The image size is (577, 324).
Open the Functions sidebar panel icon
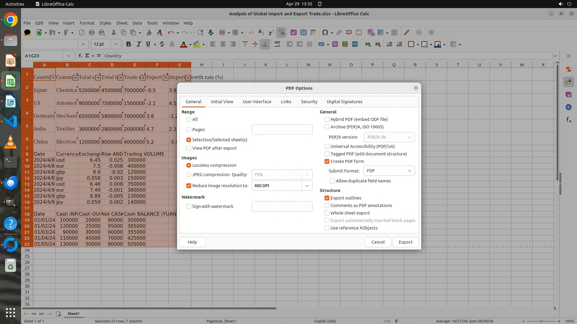point(569,120)
